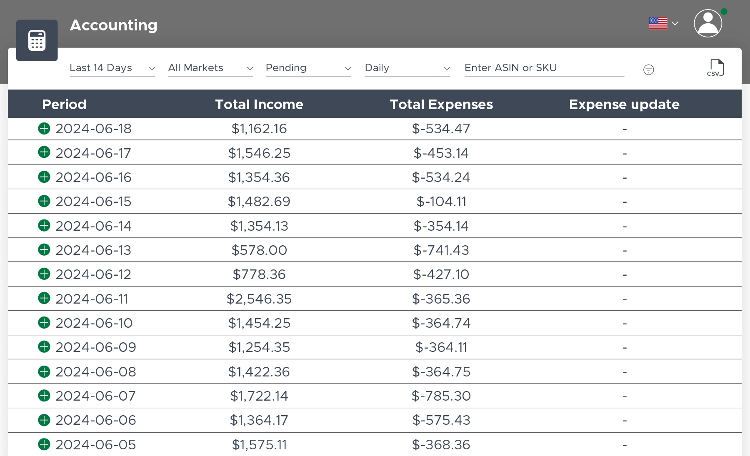The height and width of the screenshot is (456, 750).
Task: Expand the row for 2024-06-18
Action: click(44, 128)
